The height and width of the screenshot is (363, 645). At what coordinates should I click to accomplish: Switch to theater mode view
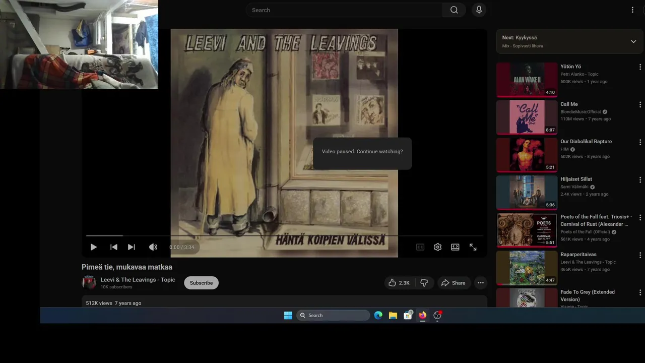pos(455,247)
